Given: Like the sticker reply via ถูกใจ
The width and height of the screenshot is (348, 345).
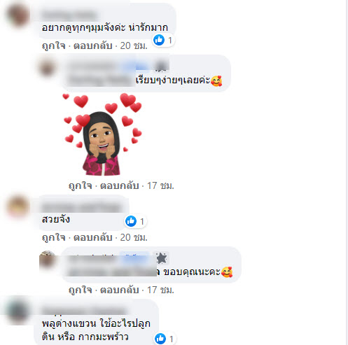Looking at the screenshot, I should pyautogui.click(x=81, y=185).
